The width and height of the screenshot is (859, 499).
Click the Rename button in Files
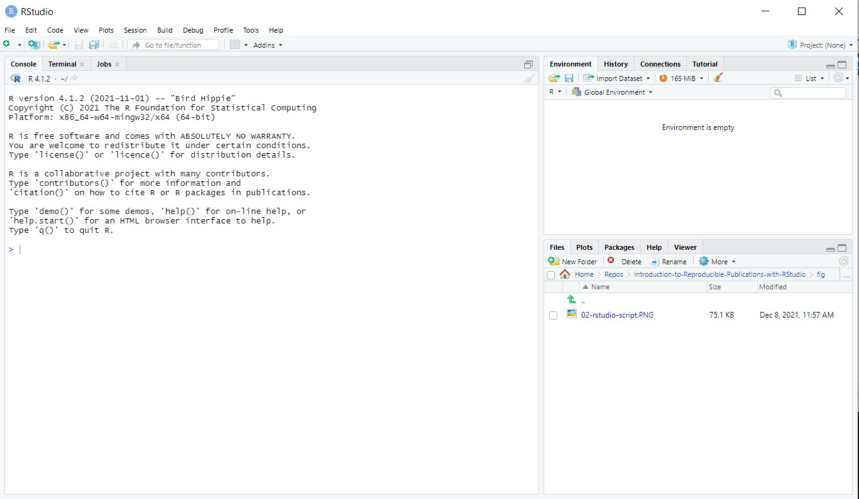click(668, 262)
